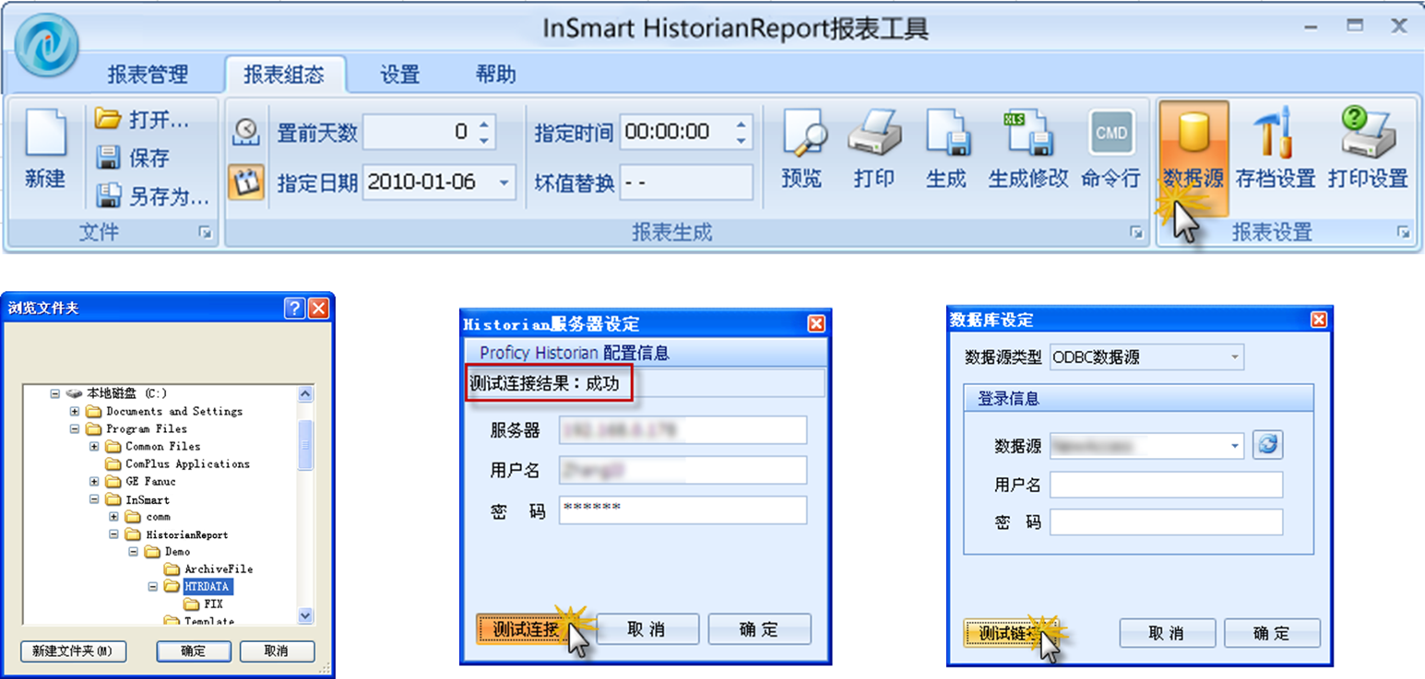
Task: Create a new report with 新建
Action: tap(45, 151)
